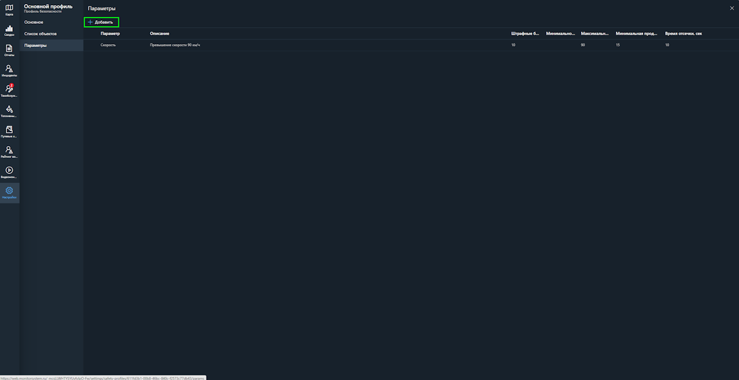Select the Скорость parameter row
This screenshot has height=380, width=739.
click(108, 45)
